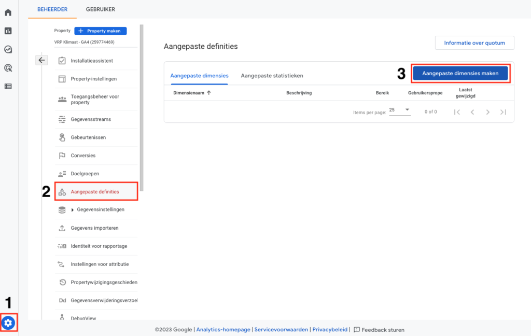Viewport: 531px width, 336px height.
Task: Open the Configure table icon in left rail
Action: coord(8,86)
